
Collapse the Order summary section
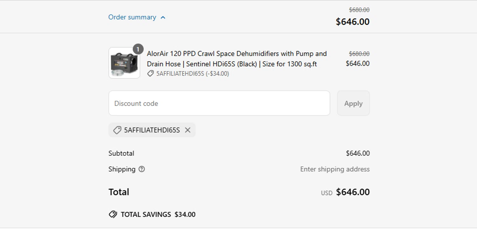coord(137,17)
